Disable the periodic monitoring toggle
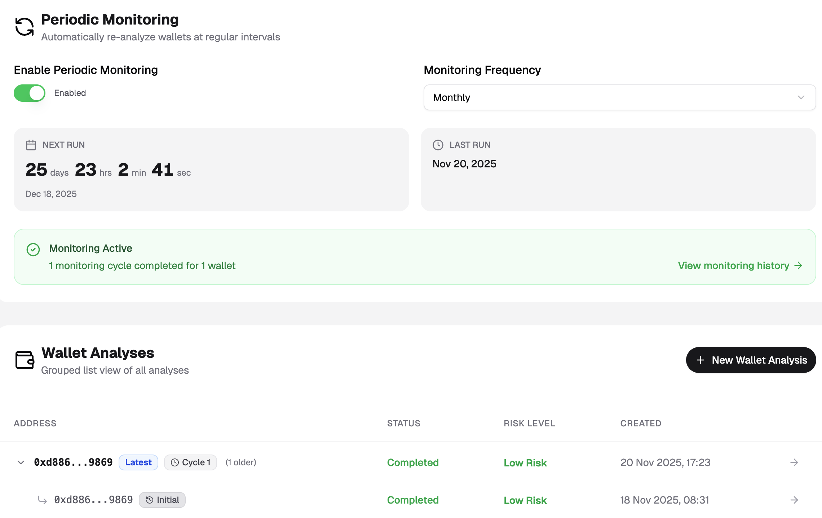Image resolution: width=822 pixels, height=518 pixels. [30, 93]
